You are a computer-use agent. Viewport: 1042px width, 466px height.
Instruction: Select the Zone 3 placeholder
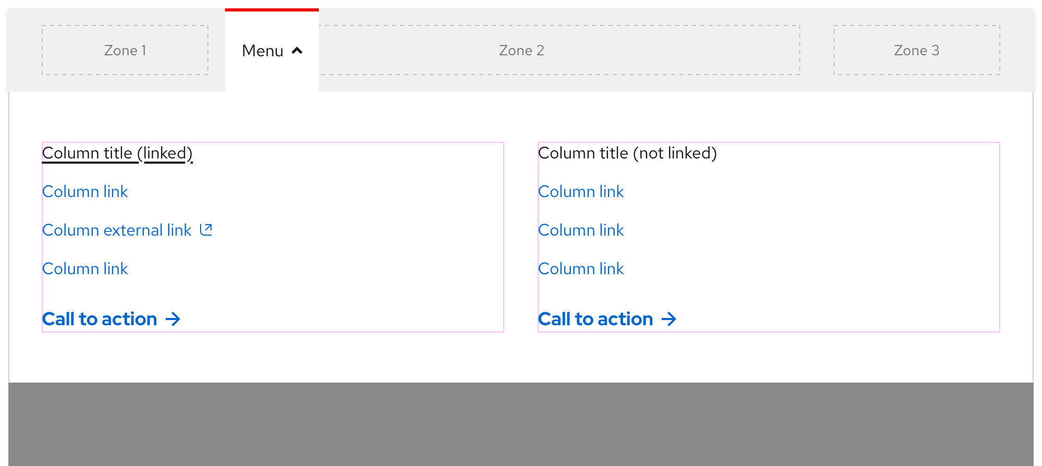pyautogui.click(x=917, y=50)
